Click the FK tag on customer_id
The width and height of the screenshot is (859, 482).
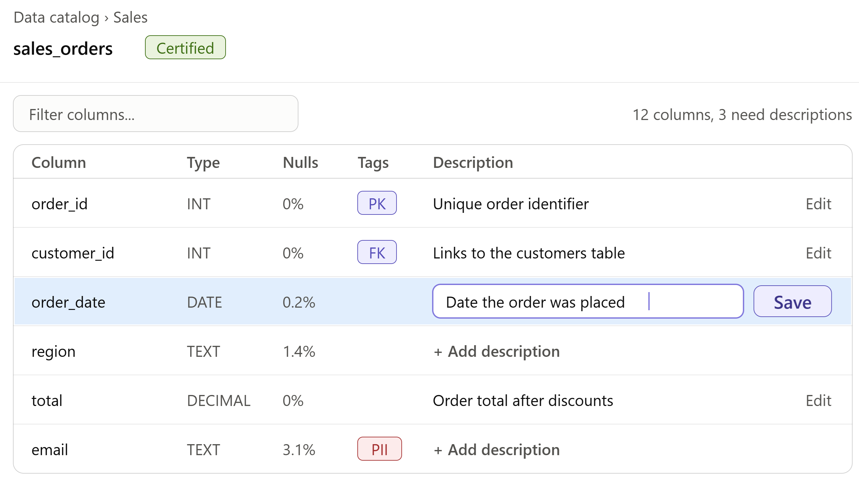tap(377, 252)
